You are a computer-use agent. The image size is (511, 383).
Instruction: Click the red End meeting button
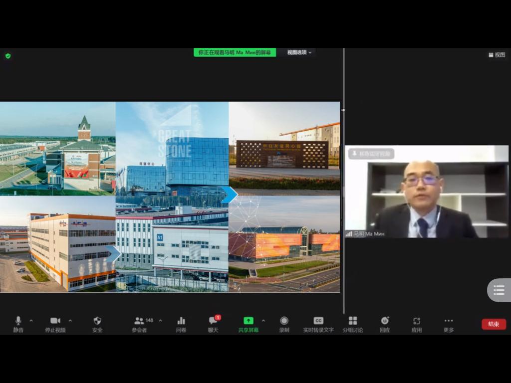point(494,324)
